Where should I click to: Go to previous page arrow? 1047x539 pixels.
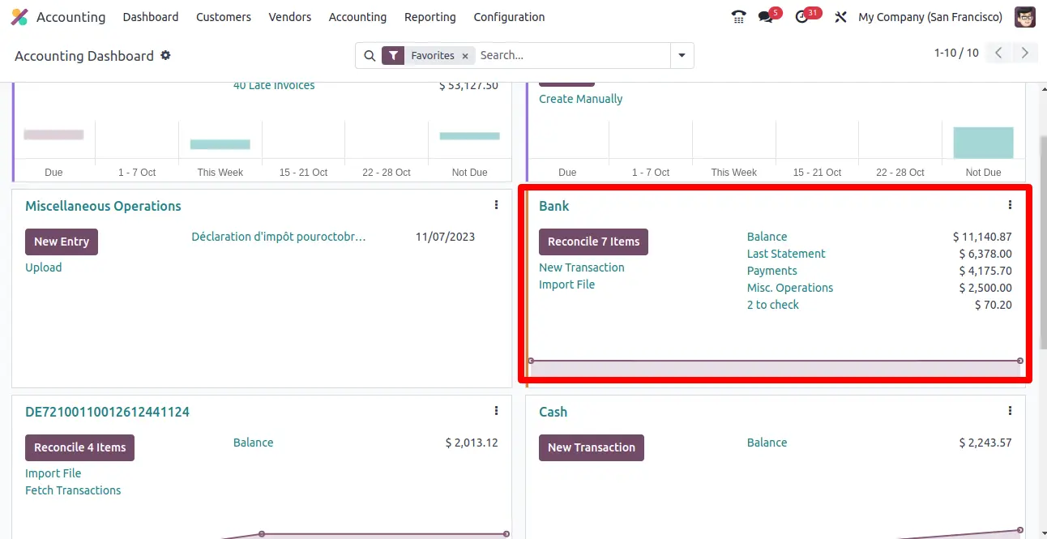[x=999, y=53]
